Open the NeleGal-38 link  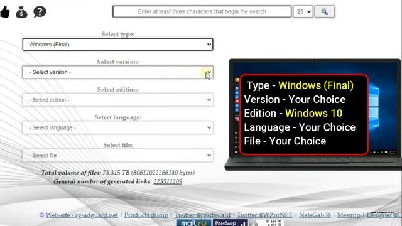[315, 215]
